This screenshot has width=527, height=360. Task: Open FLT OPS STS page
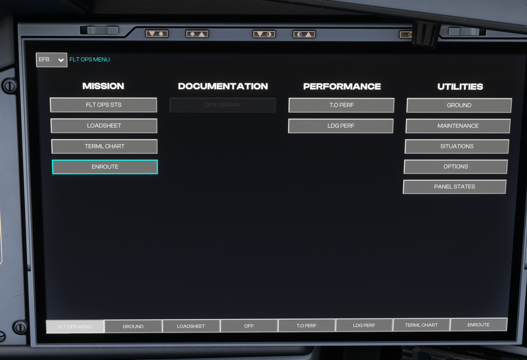(103, 105)
